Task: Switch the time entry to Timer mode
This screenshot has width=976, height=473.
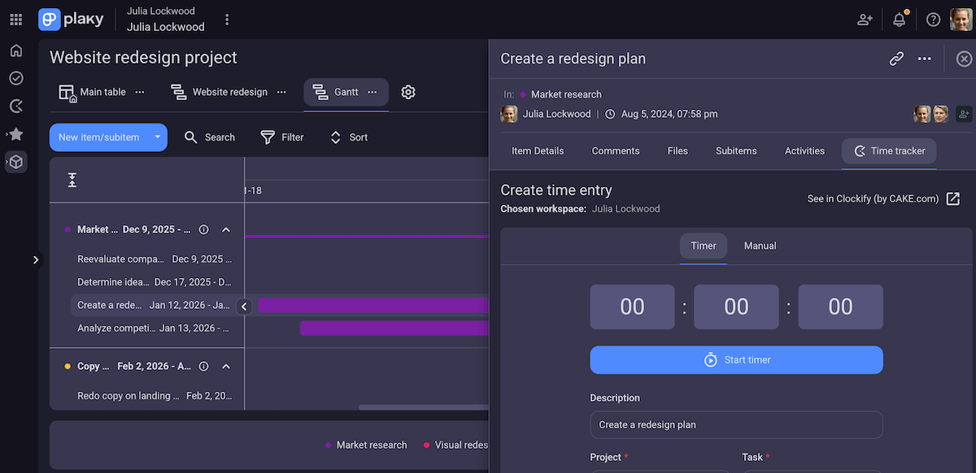Action: point(703,245)
